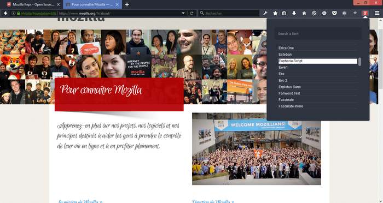Open Direction de Mozilla link
Screen dimensions: 383x203
point(213,201)
